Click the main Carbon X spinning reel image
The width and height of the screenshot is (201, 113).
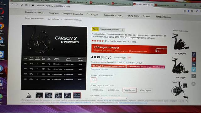click(x=54, y=58)
